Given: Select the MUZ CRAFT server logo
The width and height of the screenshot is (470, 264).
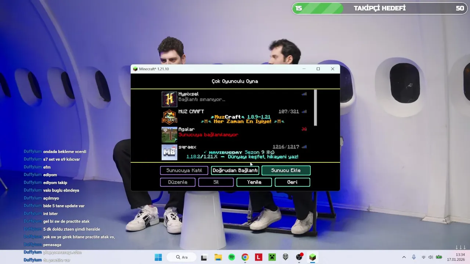Looking at the screenshot, I should pos(169,117).
